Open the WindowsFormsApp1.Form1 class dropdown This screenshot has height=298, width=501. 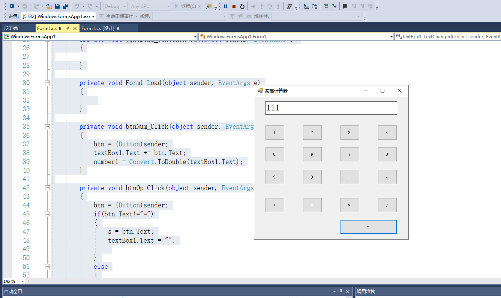(x=296, y=36)
